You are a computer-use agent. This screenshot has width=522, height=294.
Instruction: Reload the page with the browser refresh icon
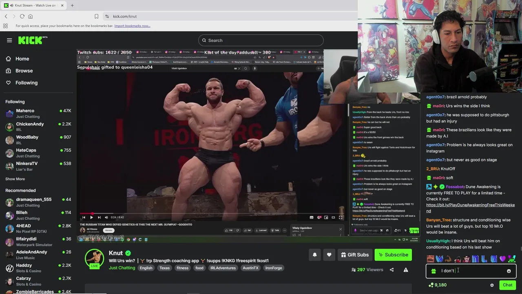(x=22, y=16)
